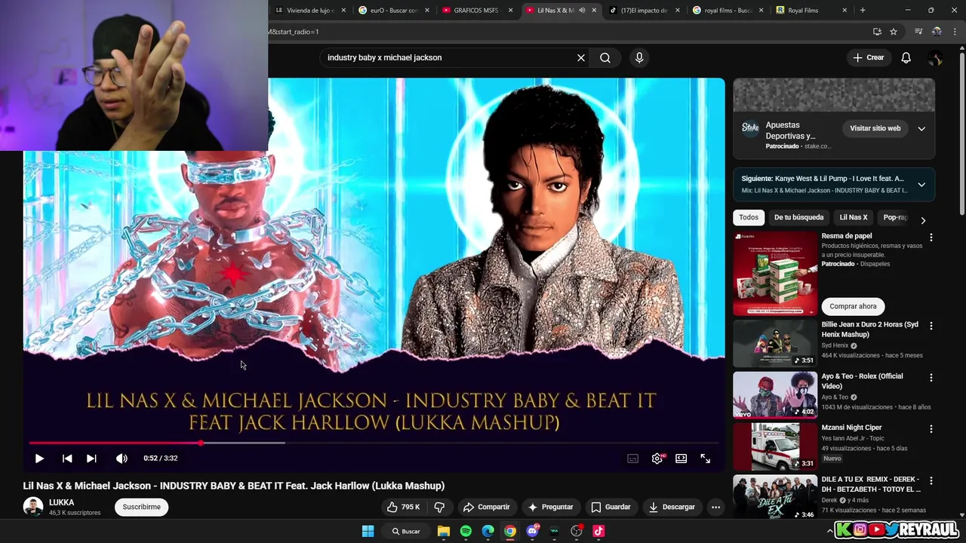Open Discord from the taskbar

click(x=533, y=531)
